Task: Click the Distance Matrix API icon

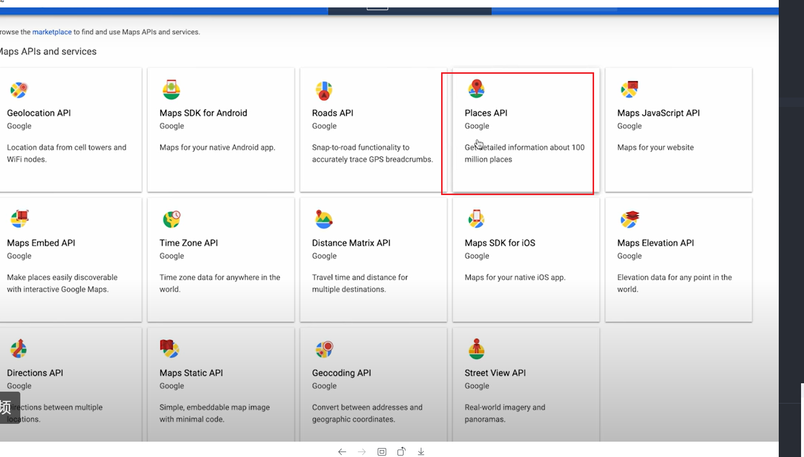Action: [x=324, y=219]
